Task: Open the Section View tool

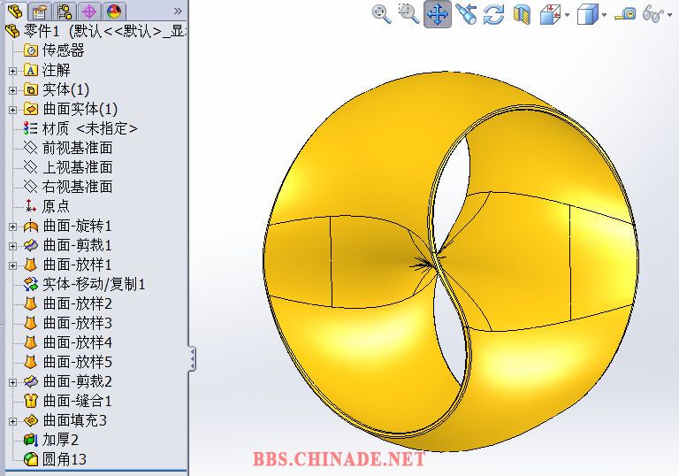Action: pos(522,14)
